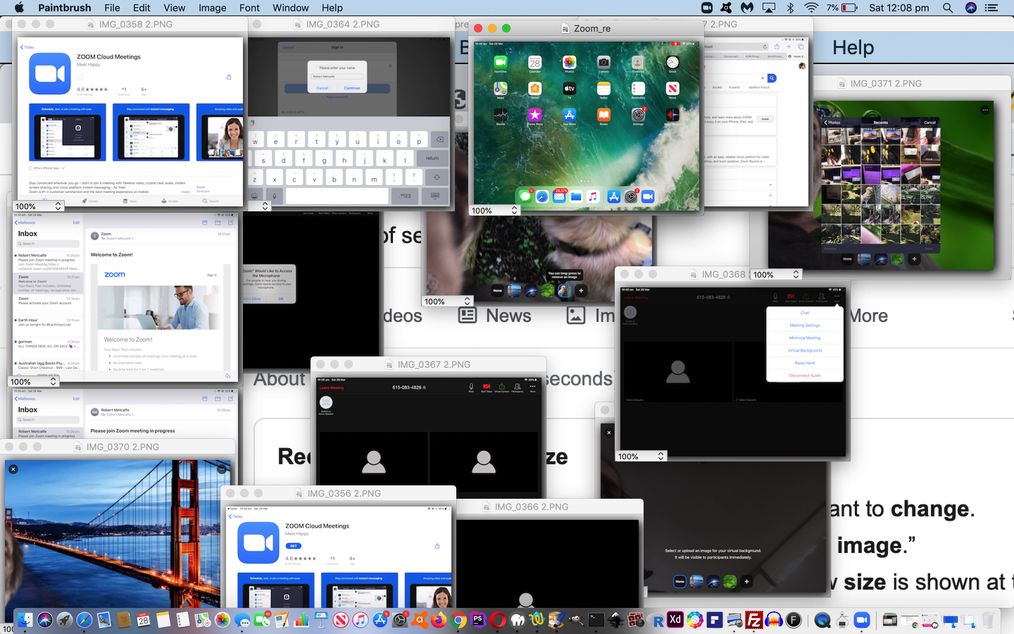Open zoom combo box under Welcome to Zoom email image
This screenshot has height=634, width=1014.
[x=33, y=381]
